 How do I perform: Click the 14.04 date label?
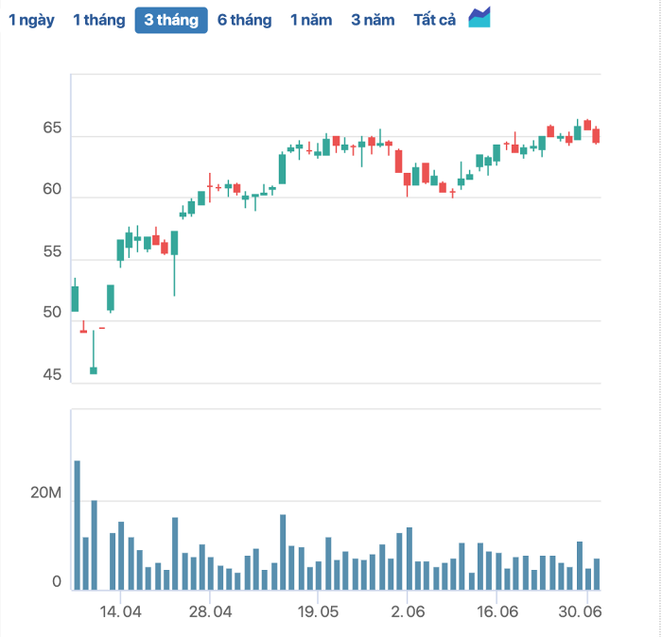[120, 611]
